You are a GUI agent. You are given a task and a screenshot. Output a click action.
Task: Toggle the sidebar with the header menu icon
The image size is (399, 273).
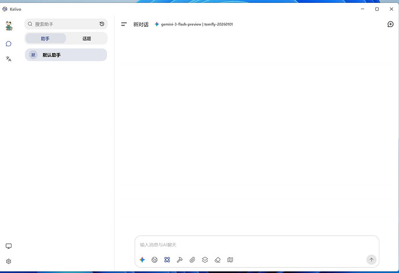point(124,24)
